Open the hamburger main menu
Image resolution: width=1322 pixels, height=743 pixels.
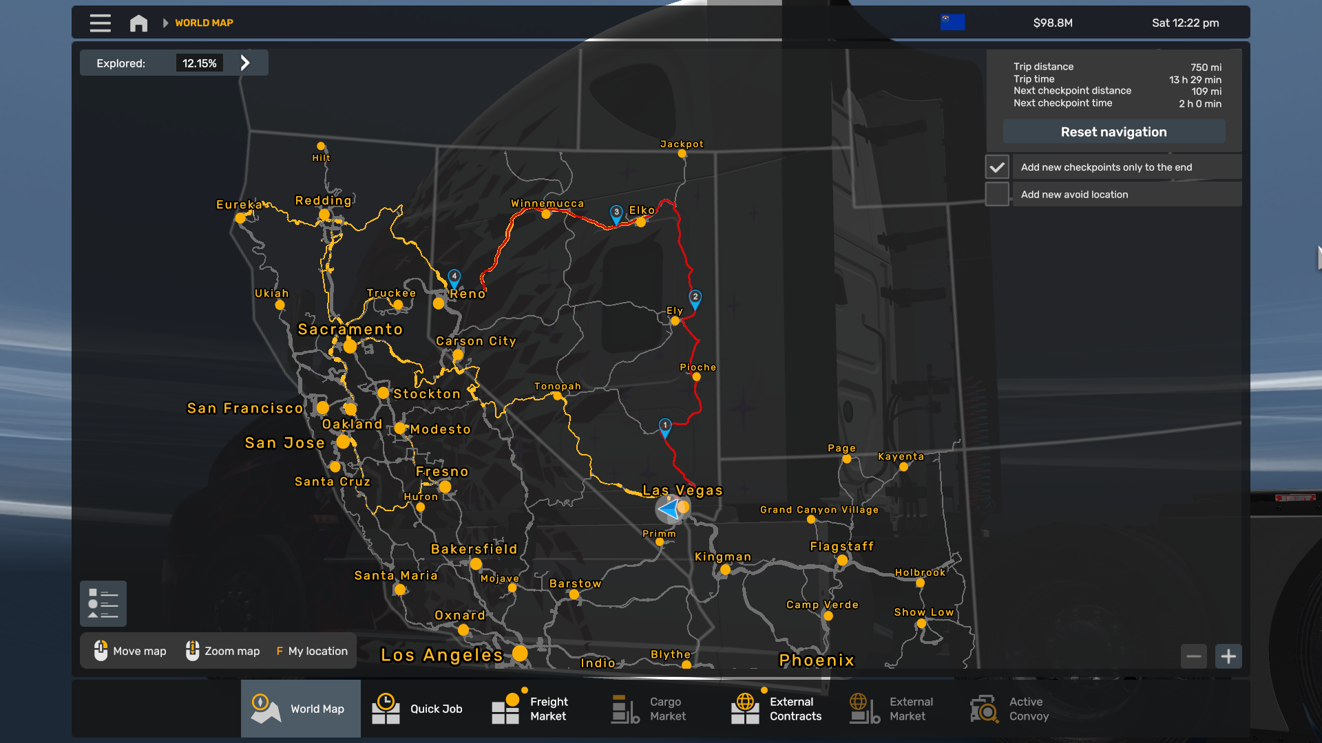[x=101, y=23]
